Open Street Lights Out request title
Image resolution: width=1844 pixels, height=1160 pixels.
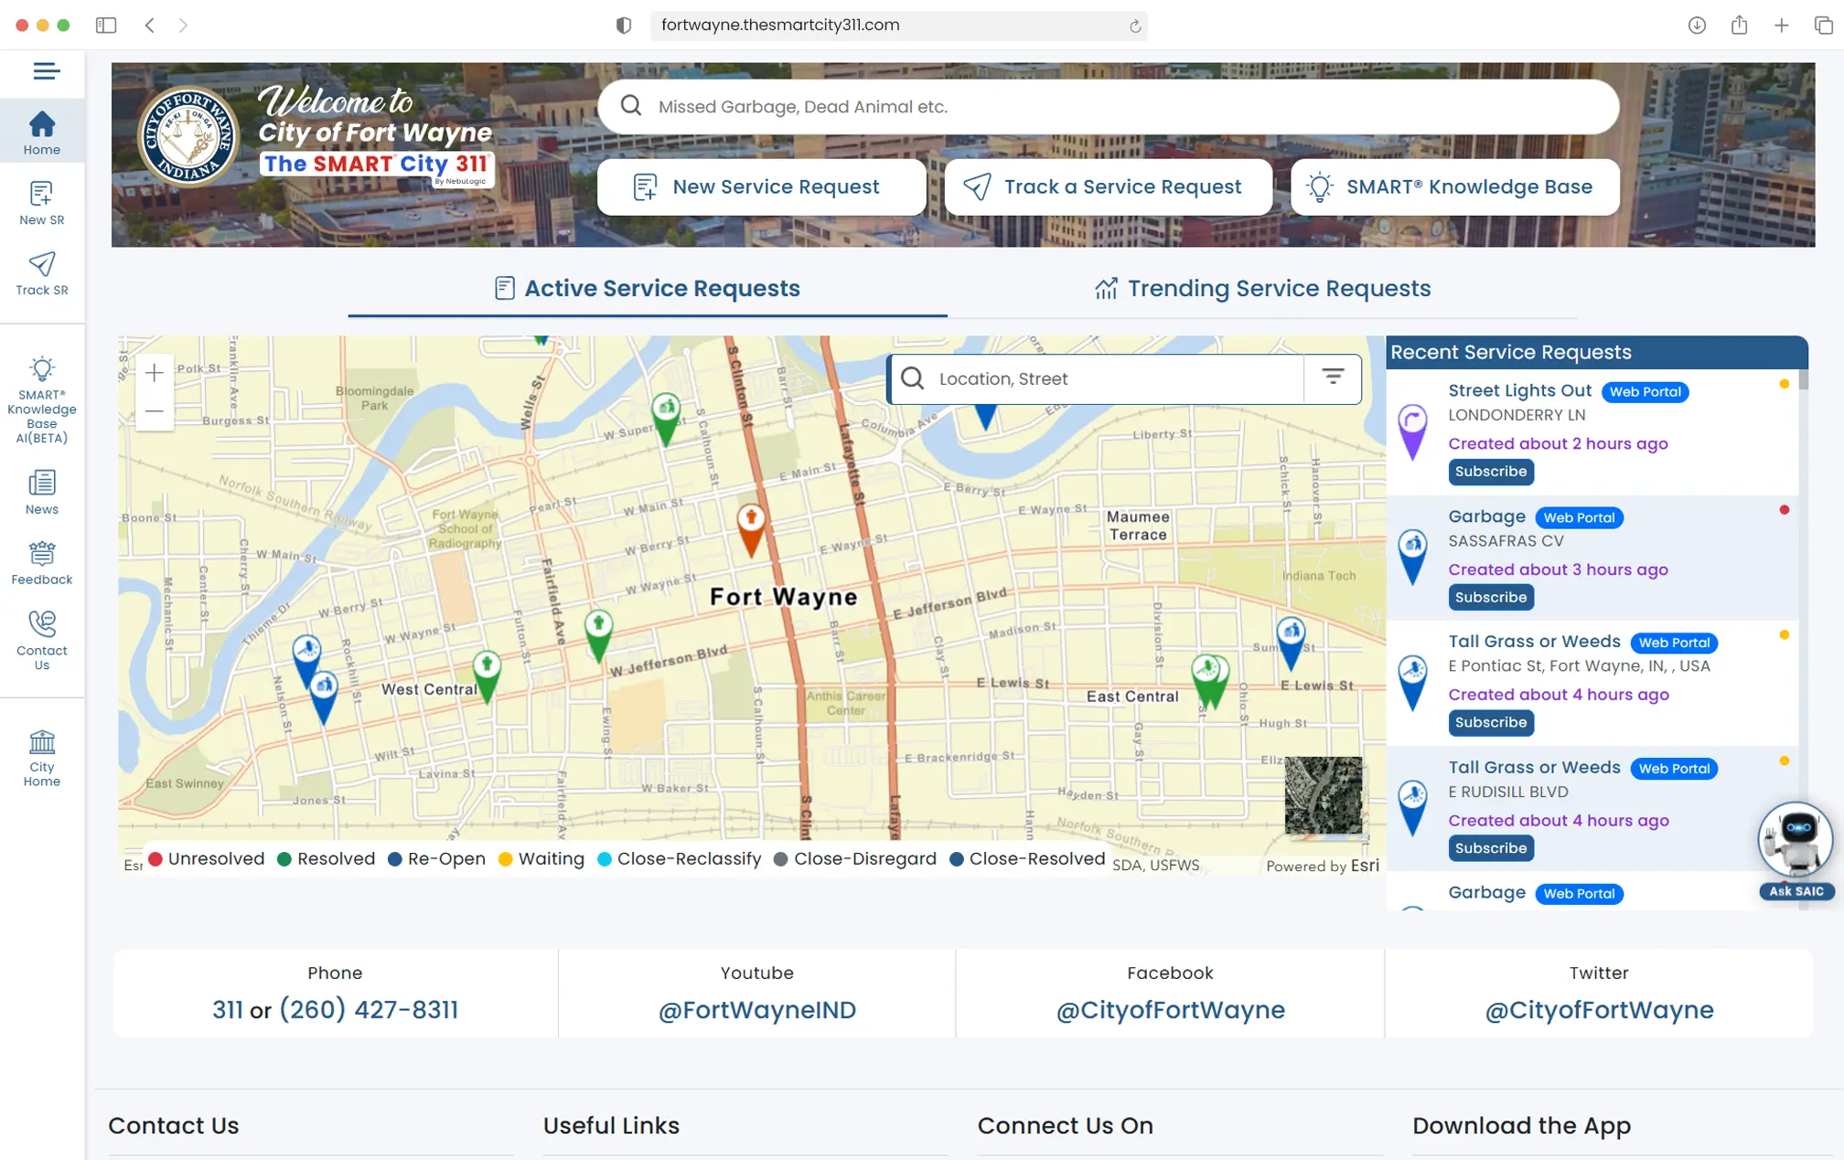(x=1519, y=390)
